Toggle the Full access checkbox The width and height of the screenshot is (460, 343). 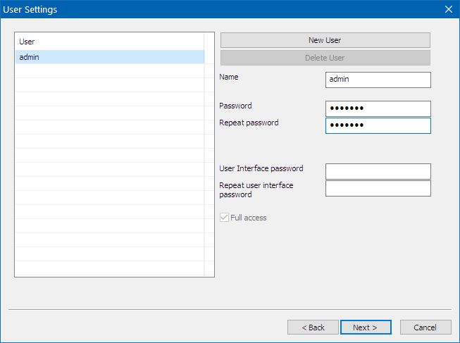pyautogui.click(x=225, y=218)
